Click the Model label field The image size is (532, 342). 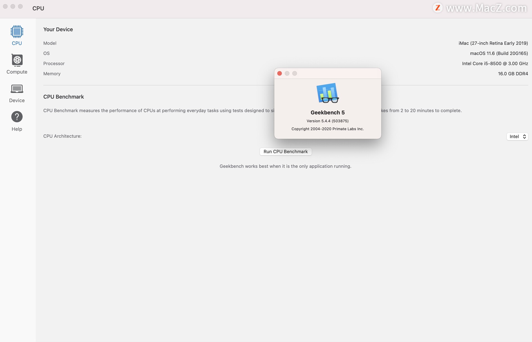[x=50, y=43]
